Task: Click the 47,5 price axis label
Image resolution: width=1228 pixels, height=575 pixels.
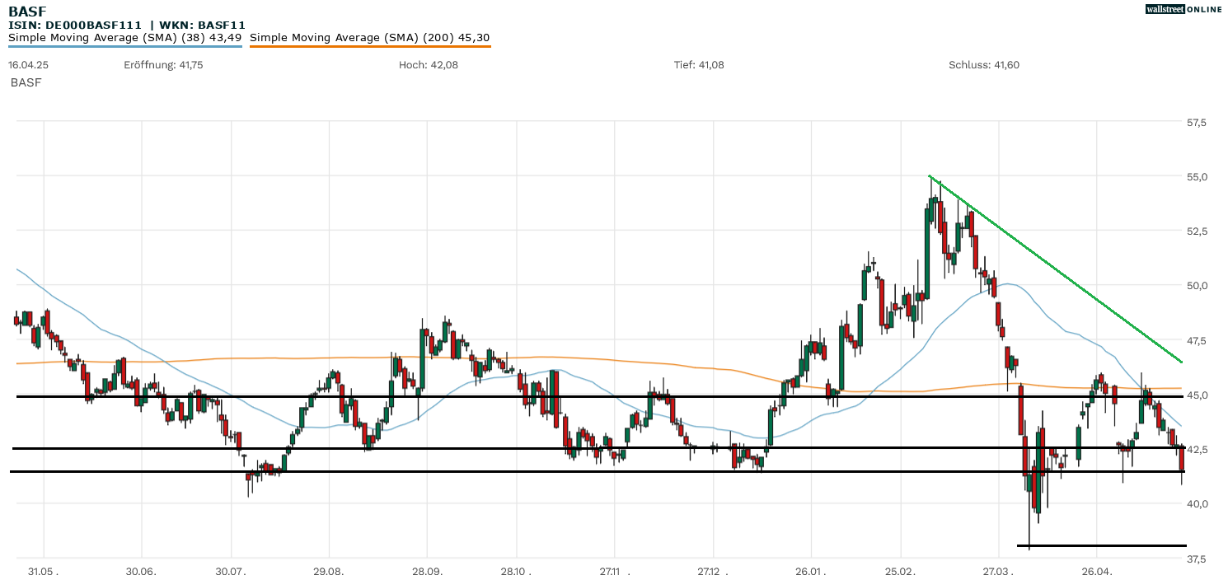Action: [1196, 340]
